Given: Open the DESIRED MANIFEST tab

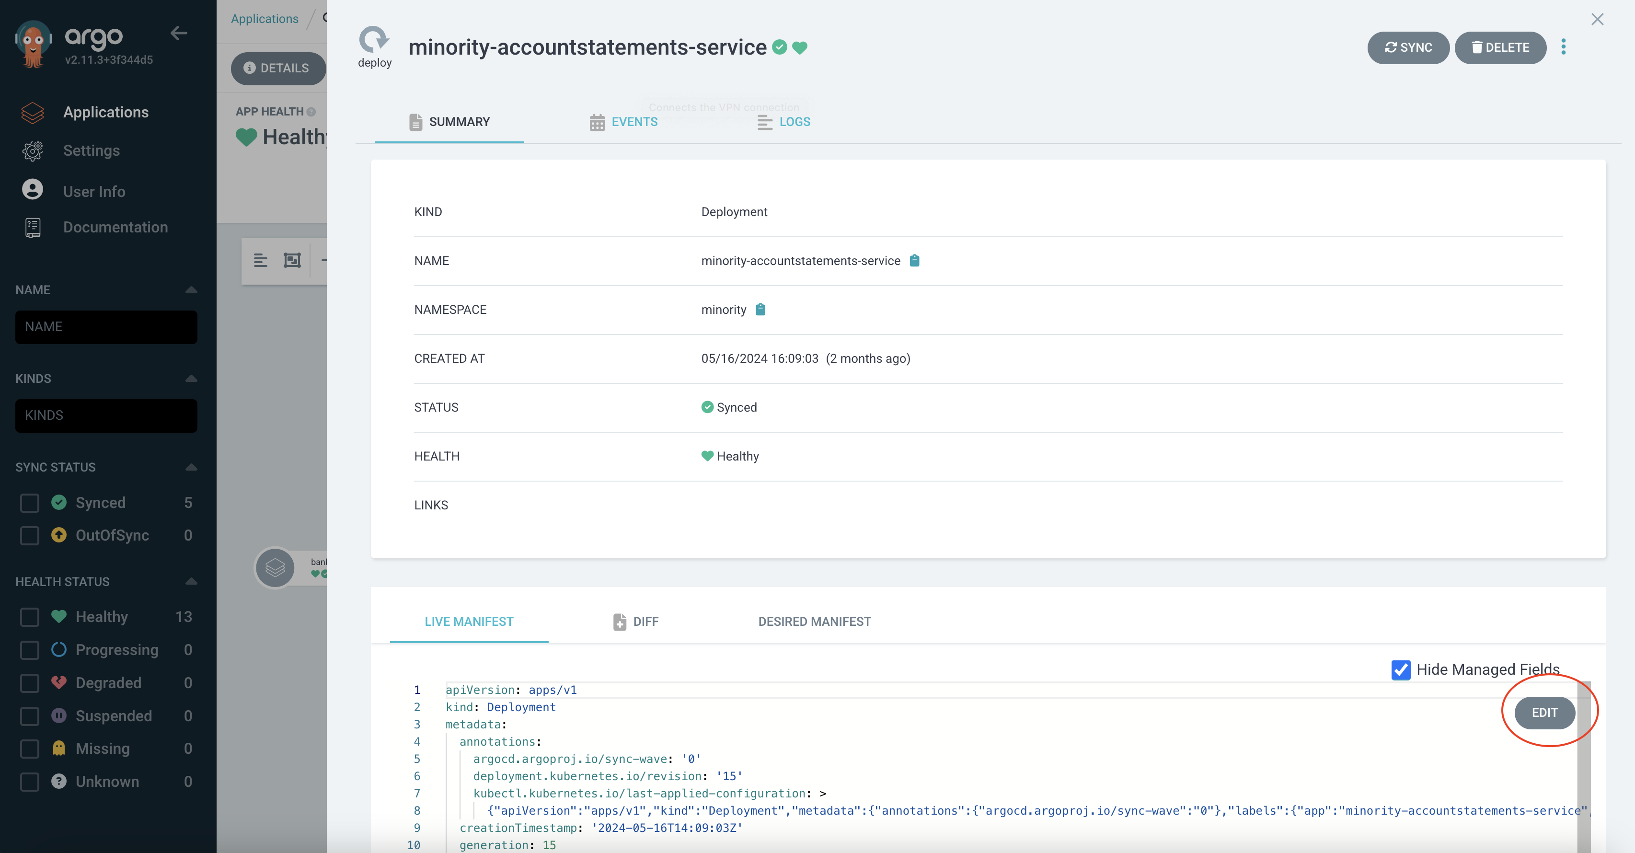Looking at the screenshot, I should click(814, 622).
